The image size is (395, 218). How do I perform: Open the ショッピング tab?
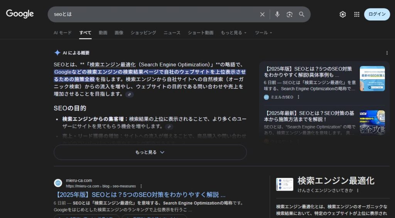pyautogui.click(x=143, y=33)
